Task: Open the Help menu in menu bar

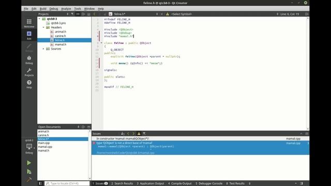Action: (101, 9)
